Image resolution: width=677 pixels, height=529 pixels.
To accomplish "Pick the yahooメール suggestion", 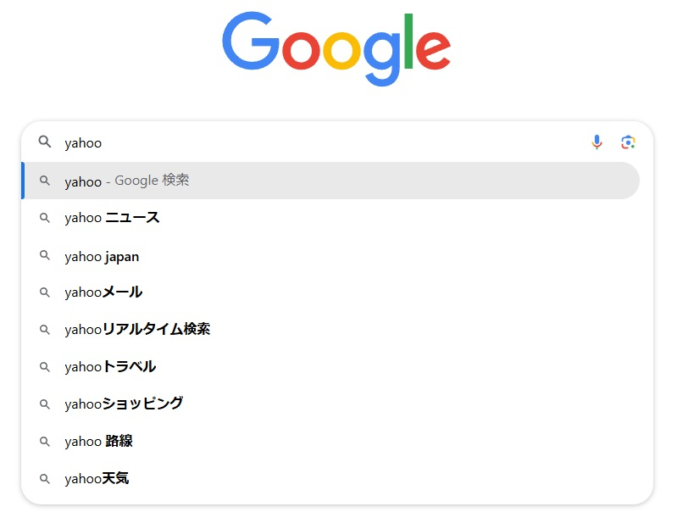I will [103, 292].
